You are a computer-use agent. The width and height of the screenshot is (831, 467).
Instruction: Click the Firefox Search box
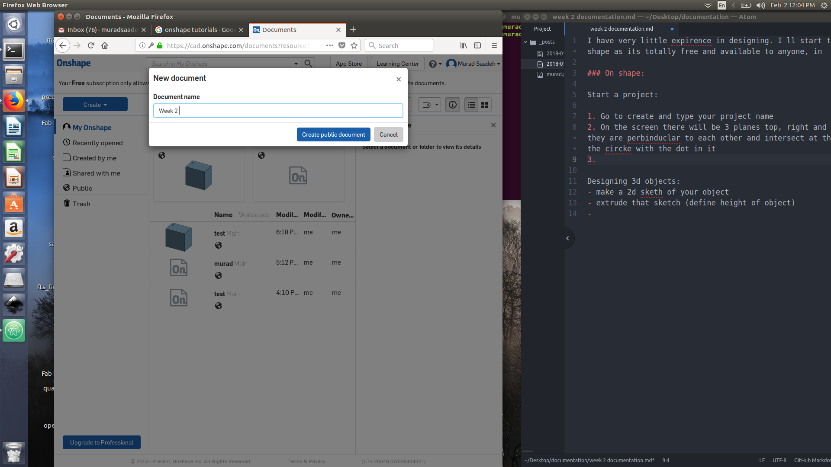(x=399, y=45)
